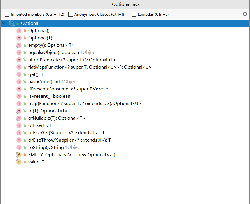The width and height of the screenshot is (250, 204).
Task: Click static method icon of ofNullable(T)
Action: [19, 118]
